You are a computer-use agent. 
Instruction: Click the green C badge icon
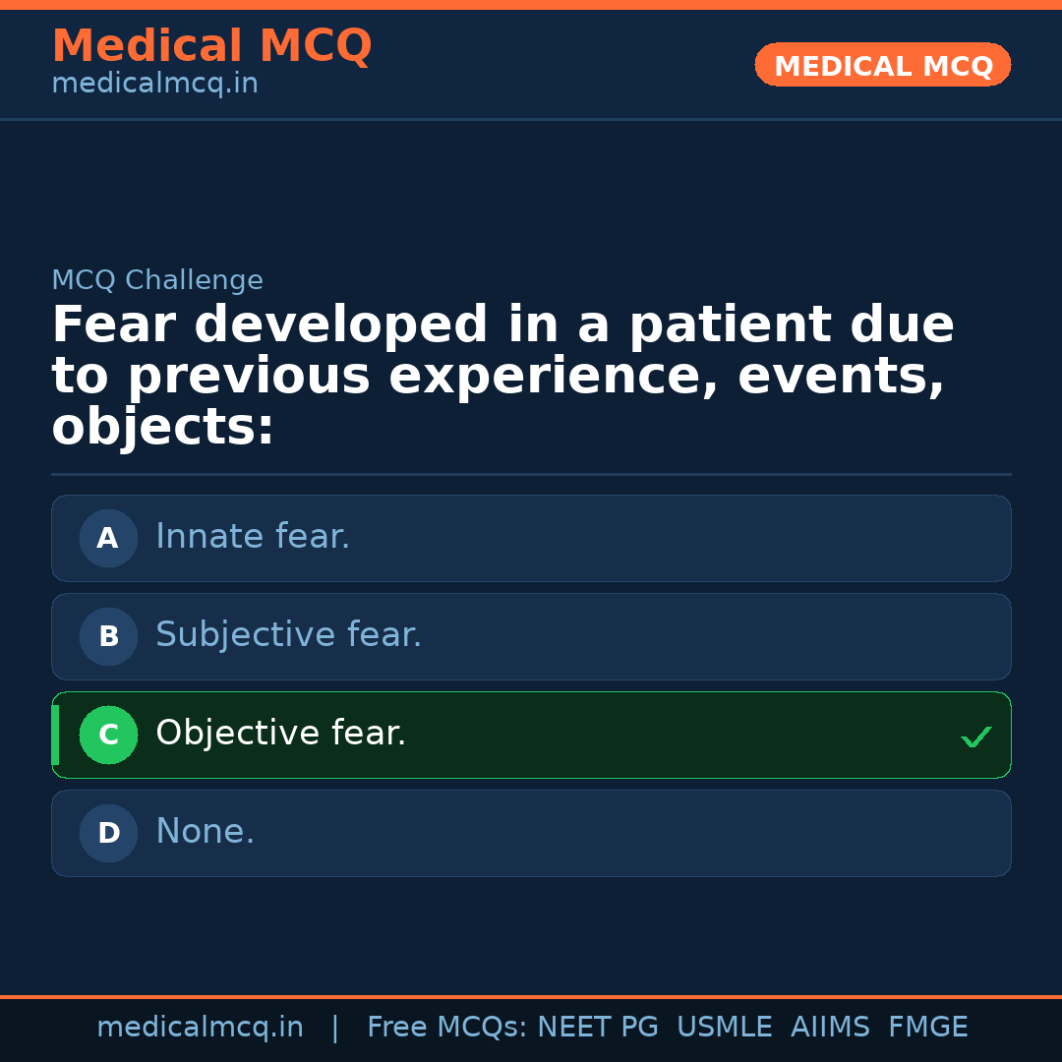pyautogui.click(x=108, y=735)
